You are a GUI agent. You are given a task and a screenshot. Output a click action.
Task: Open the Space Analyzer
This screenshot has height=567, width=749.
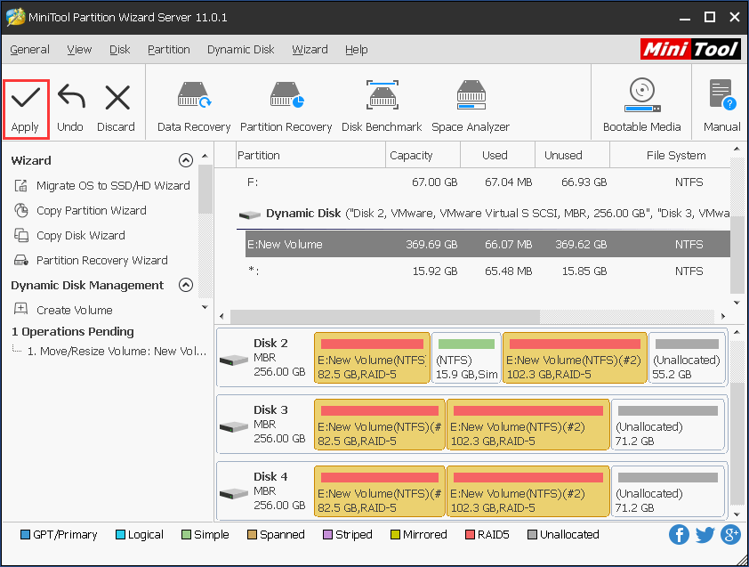coord(471,102)
